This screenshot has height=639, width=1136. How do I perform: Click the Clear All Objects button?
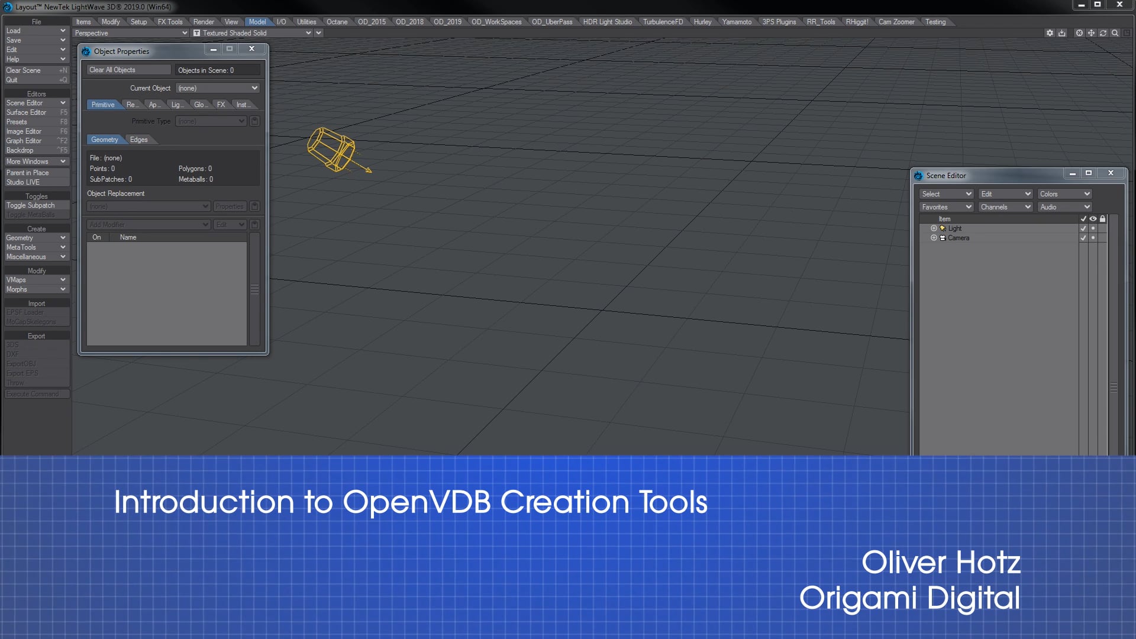pos(128,70)
